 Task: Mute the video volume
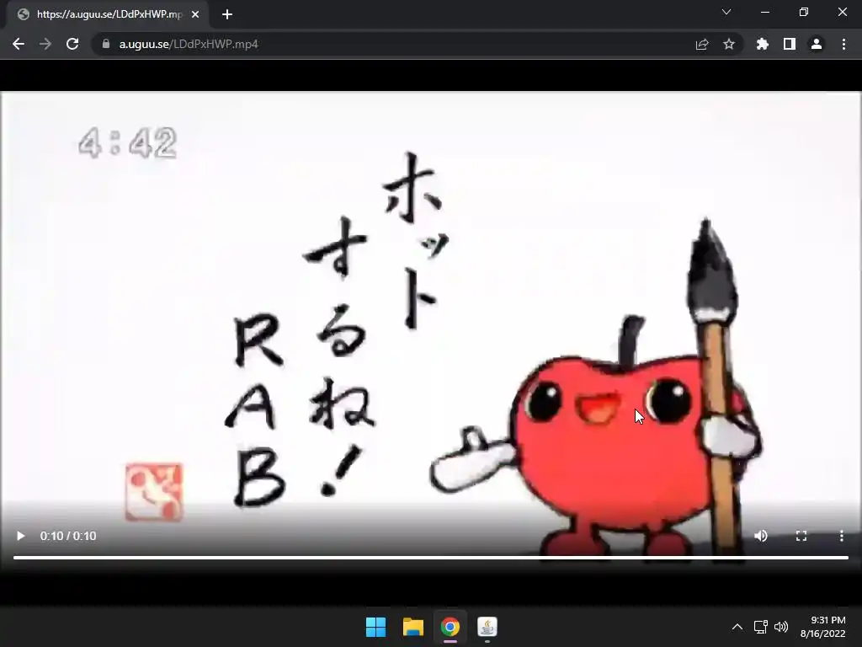click(761, 536)
